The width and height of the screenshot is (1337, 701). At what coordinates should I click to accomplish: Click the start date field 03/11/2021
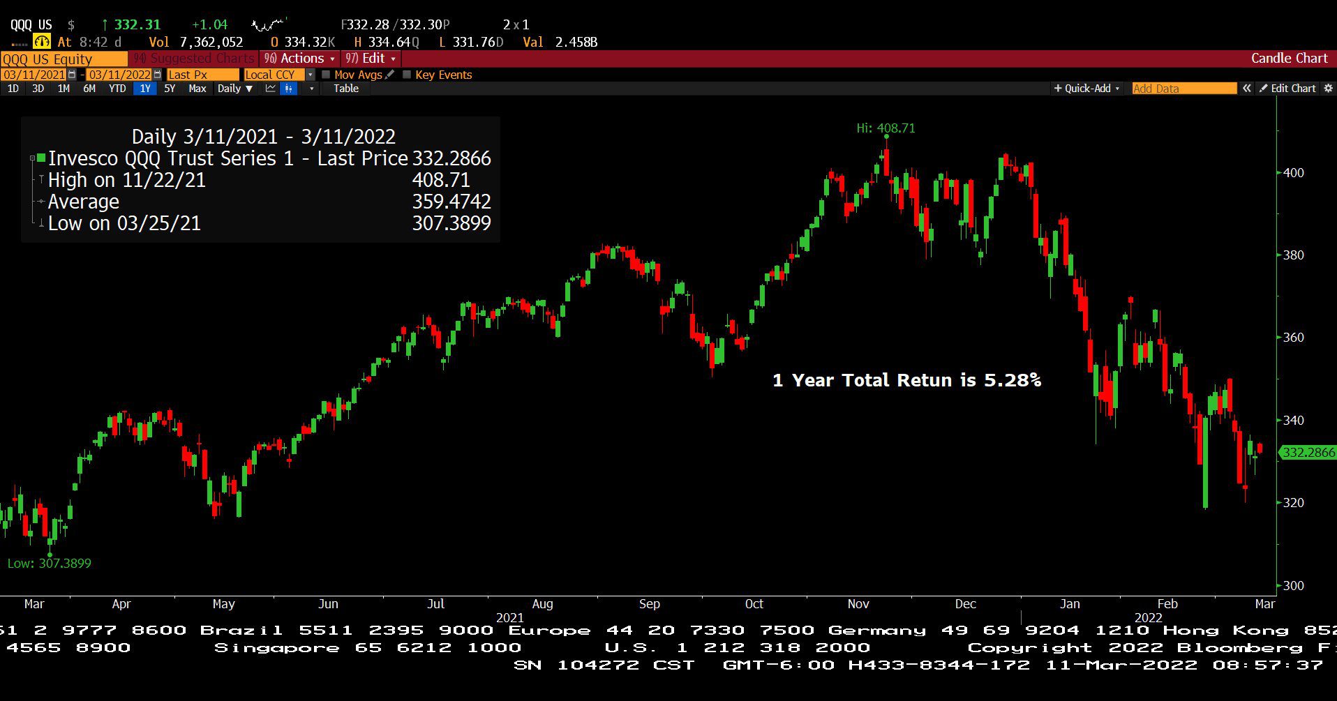click(34, 75)
